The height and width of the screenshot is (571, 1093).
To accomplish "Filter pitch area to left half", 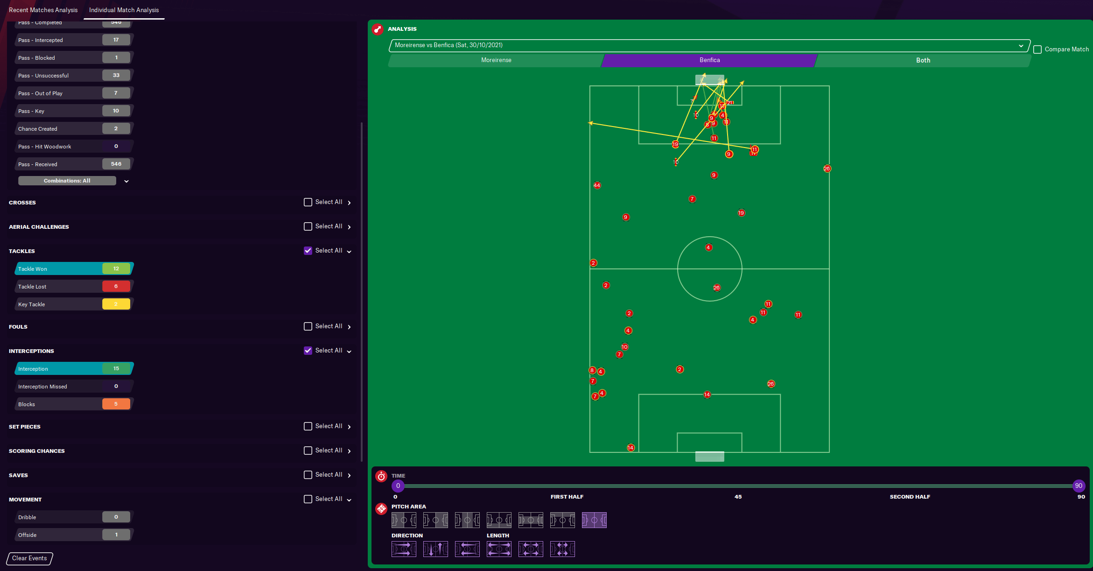I will [404, 520].
